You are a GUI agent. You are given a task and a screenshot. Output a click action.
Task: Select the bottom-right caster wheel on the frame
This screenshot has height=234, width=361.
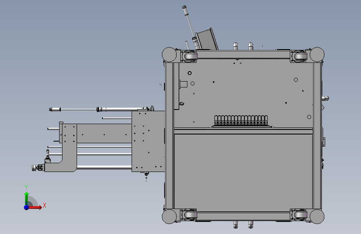(301, 215)
